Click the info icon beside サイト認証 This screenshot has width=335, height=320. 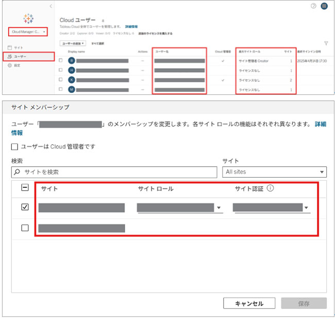coord(271,188)
